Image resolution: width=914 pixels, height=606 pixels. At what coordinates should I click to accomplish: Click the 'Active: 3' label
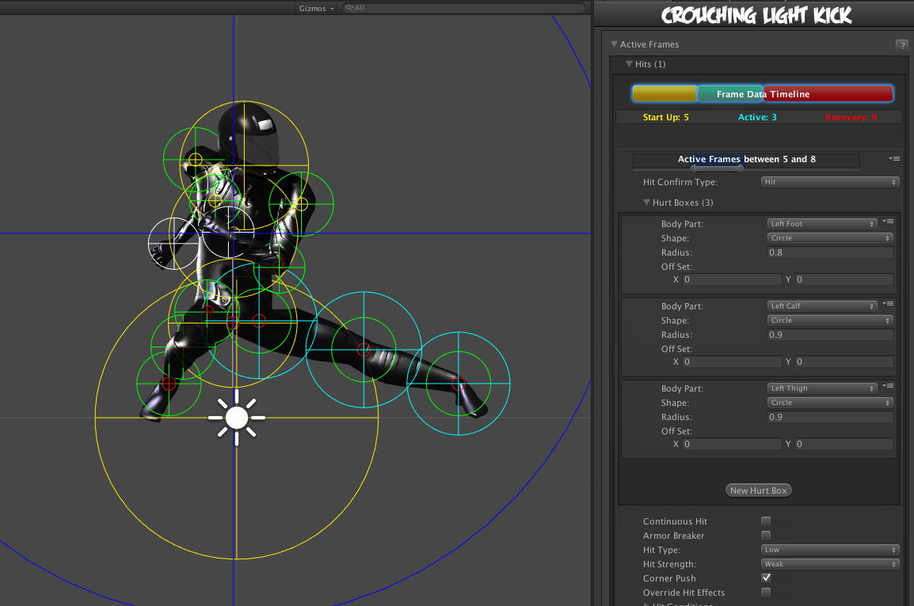pos(757,117)
